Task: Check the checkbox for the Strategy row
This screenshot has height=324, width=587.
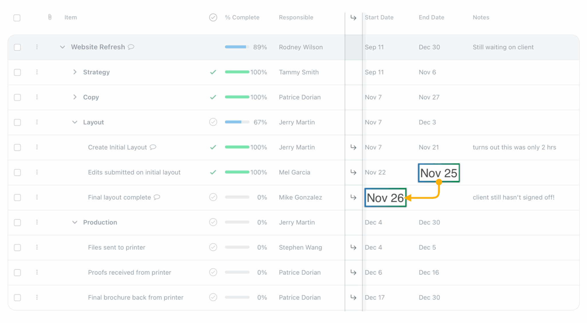Action: point(17,72)
